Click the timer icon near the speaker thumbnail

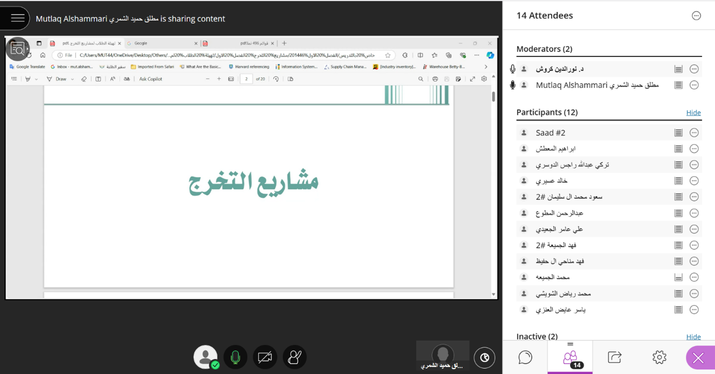[484, 357]
